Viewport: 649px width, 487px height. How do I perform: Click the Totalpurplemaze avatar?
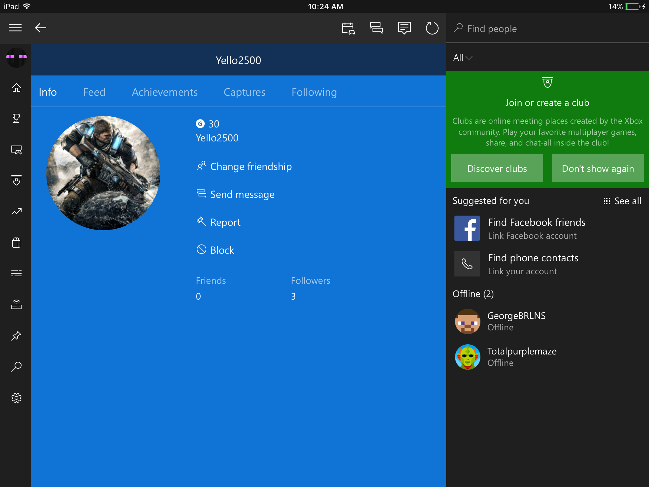pos(468,357)
